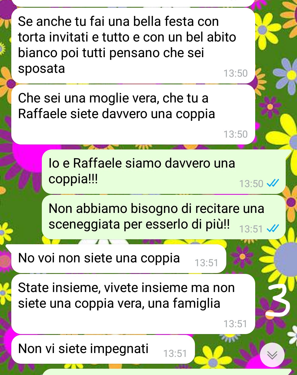The height and width of the screenshot is (375, 297).
Task: Tap 13:51 timestamp on sent 'di più!!' message
Action: pyautogui.click(x=251, y=229)
